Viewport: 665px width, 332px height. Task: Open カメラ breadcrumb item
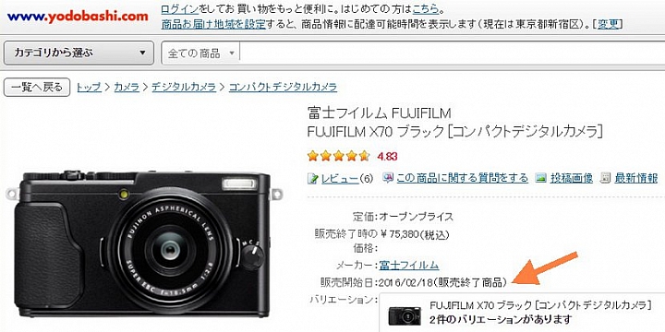[127, 88]
